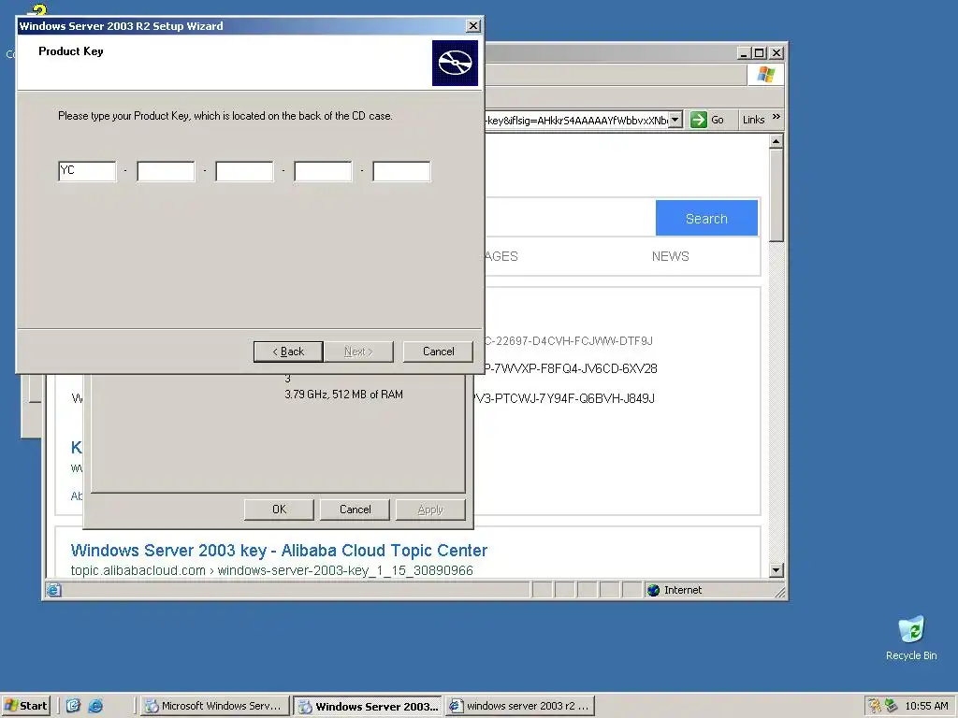Maximize the Internet Explorer window
Viewport: 958px width, 718px height.
759,53
